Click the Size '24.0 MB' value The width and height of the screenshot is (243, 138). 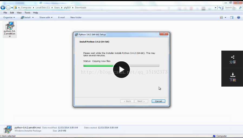(x=62, y=131)
